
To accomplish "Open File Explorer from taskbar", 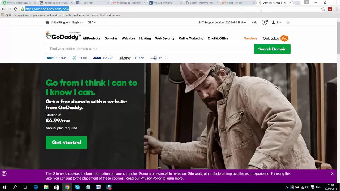I will coord(46,187).
